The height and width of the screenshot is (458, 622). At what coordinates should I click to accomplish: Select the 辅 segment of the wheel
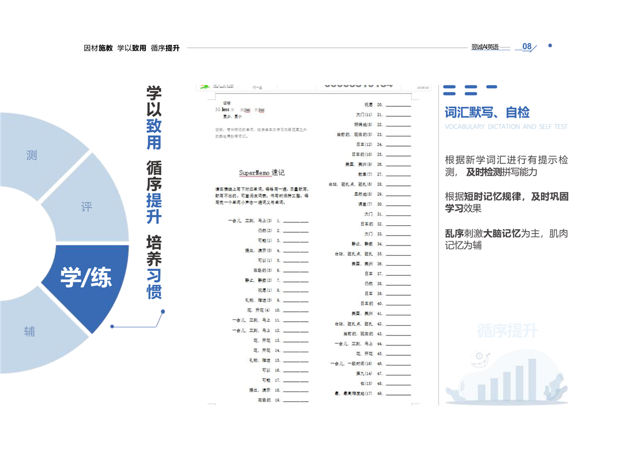tap(29, 331)
